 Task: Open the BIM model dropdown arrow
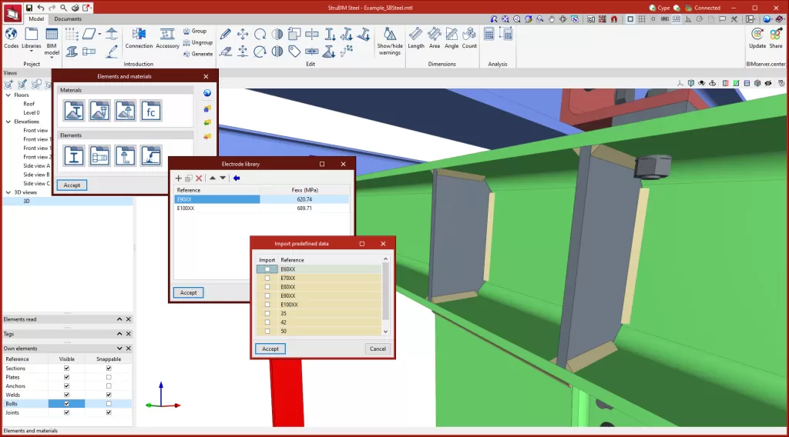tap(52, 57)
